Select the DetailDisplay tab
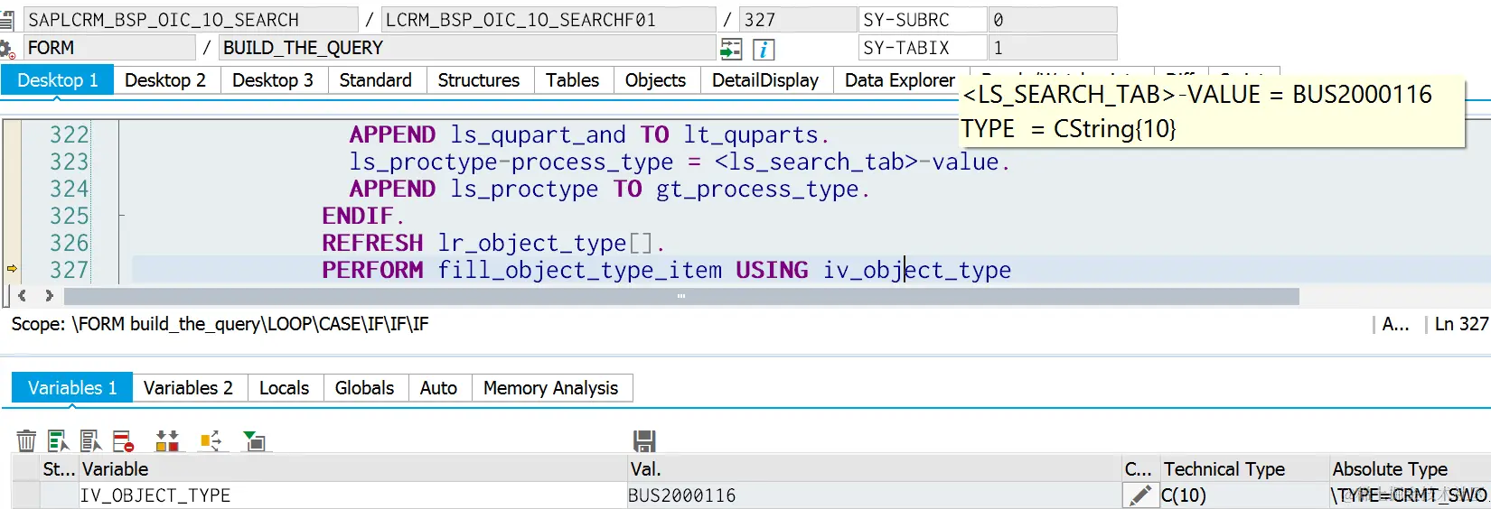Viewport: 1491px width, 509px height. coord(765,80)
